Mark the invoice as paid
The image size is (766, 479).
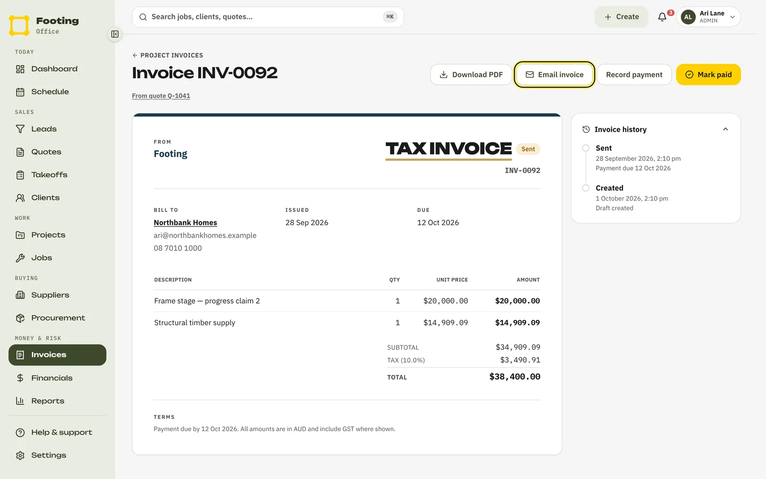pyautogui.click(x=708, y=75)
